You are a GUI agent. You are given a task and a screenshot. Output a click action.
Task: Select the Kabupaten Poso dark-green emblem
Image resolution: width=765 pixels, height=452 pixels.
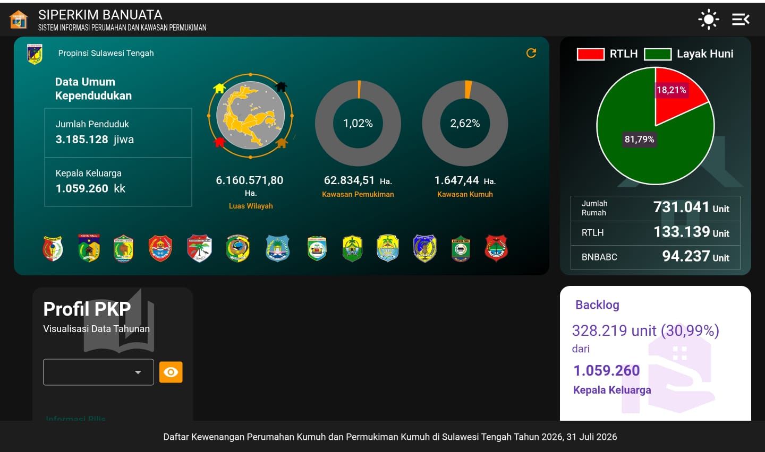[x=461, y=248]
